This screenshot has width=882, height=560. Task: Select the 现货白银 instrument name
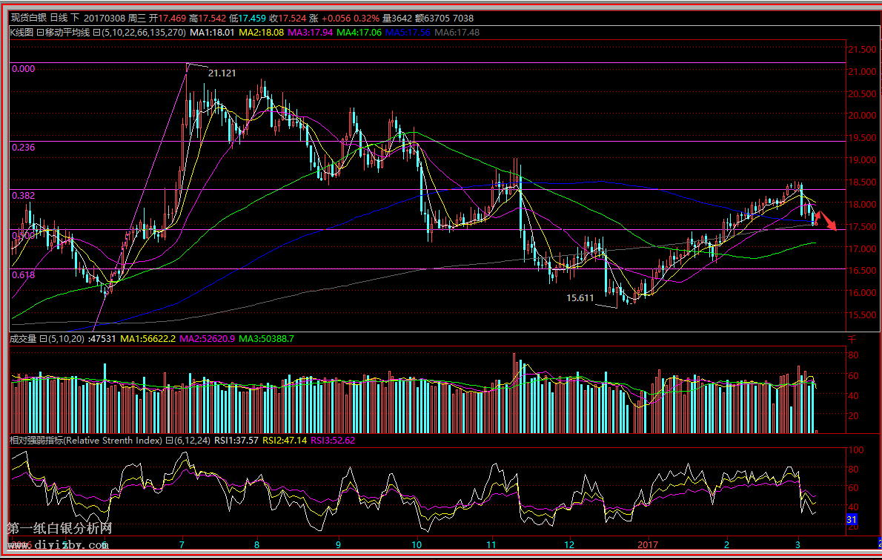coord(27,18)
